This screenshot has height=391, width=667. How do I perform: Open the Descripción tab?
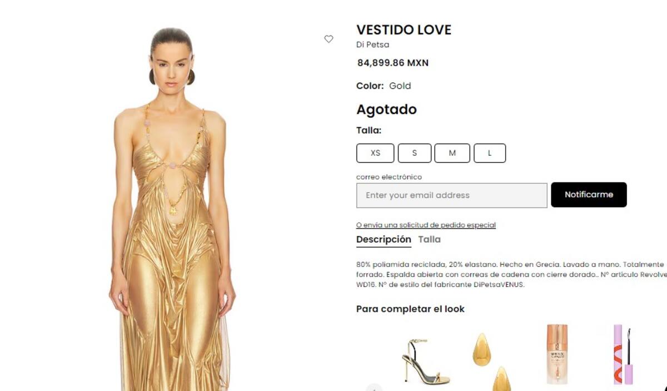coord(384,240)
